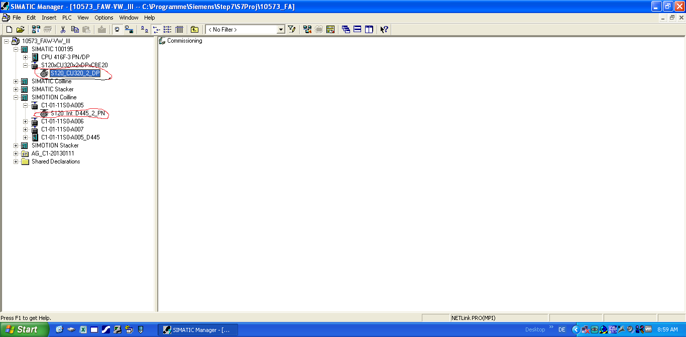Click the DE language indicator
The height and width of the screenshot is (337, 686).
pyautogui.click(x=562, y=329)
